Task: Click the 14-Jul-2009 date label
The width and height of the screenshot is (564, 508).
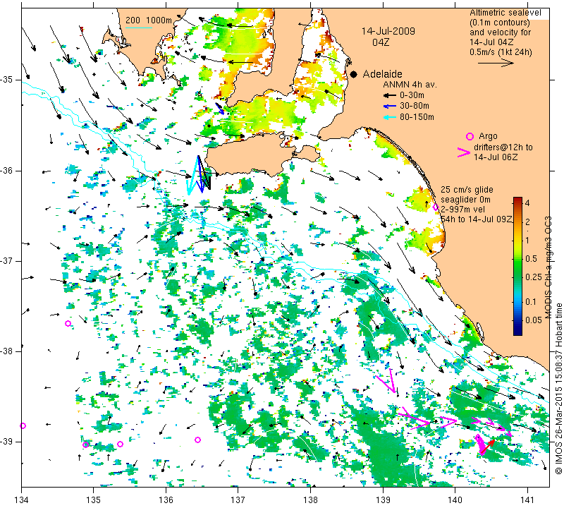Action: pyautogui.click(x=388, y=31)
